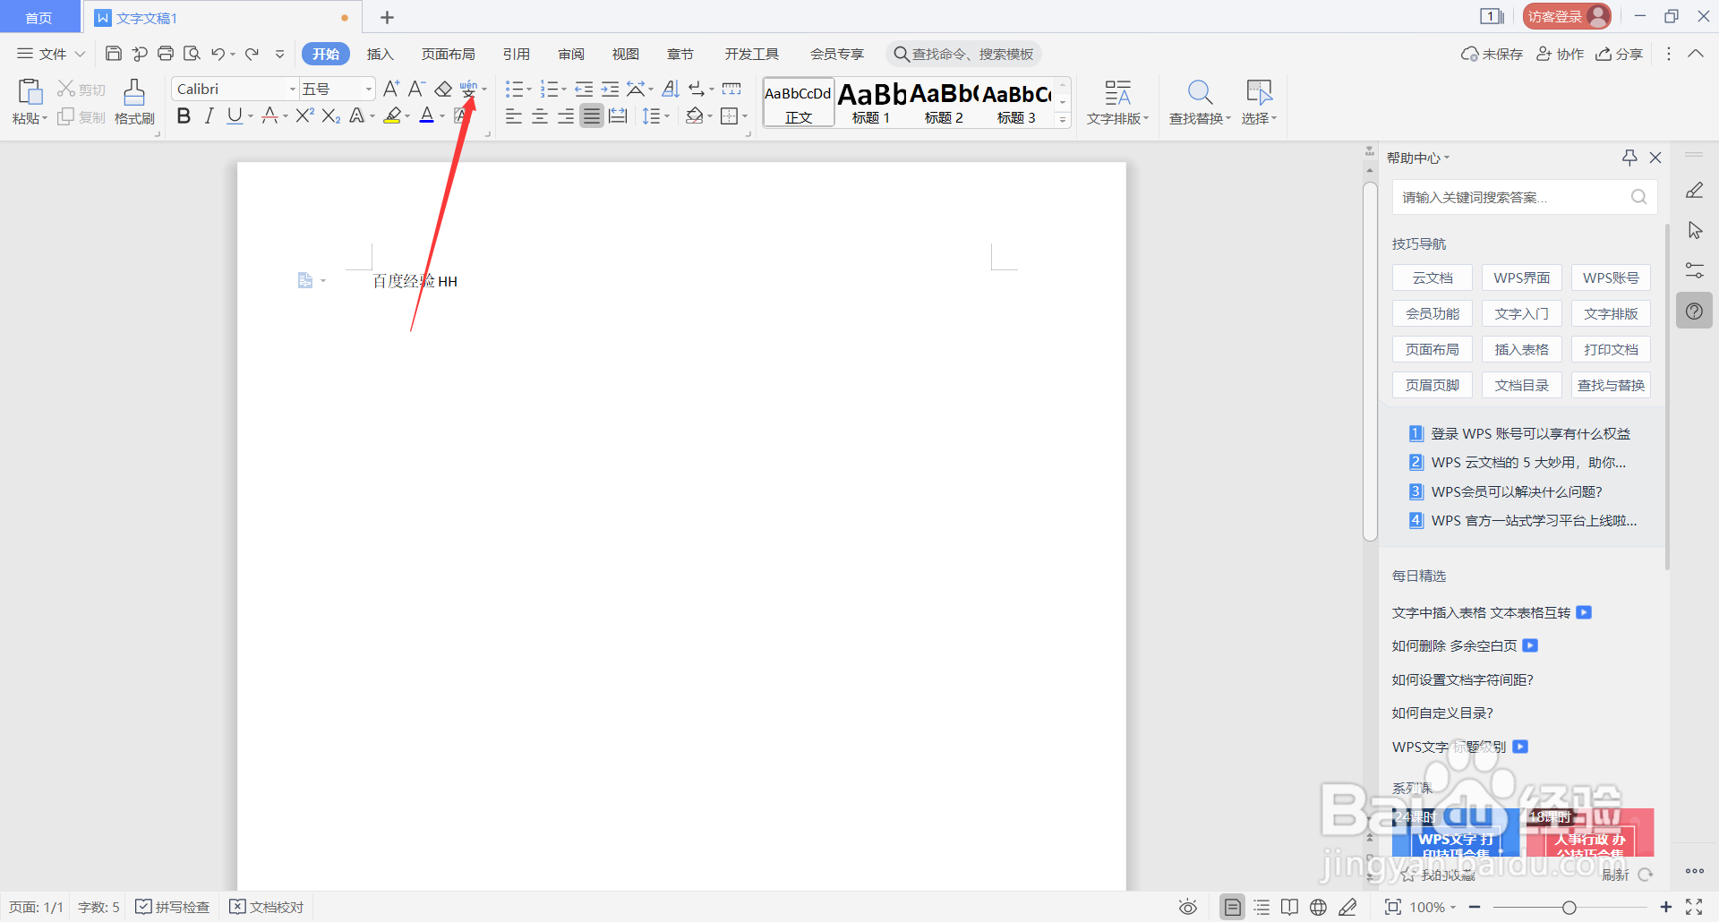Click the Decrease Indent icon

point(584,89)
